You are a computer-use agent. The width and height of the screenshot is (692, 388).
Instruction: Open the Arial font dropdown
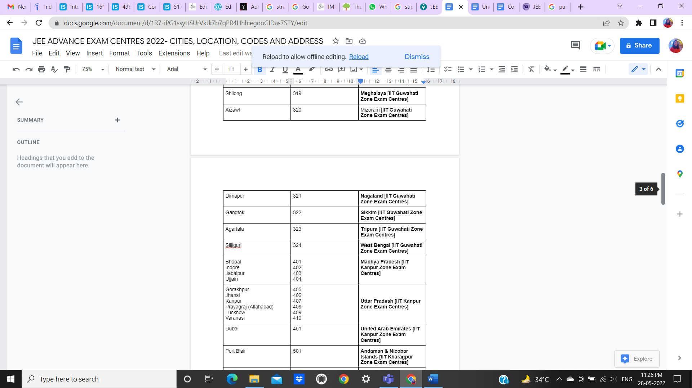(186, 69)
